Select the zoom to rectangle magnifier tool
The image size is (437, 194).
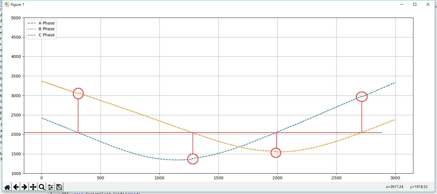pyautogui.click(x=42, y=187)
